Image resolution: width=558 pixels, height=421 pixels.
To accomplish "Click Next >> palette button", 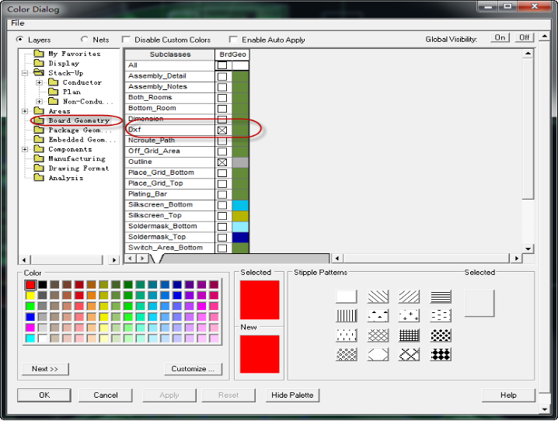I will click(x=45, y=369).
